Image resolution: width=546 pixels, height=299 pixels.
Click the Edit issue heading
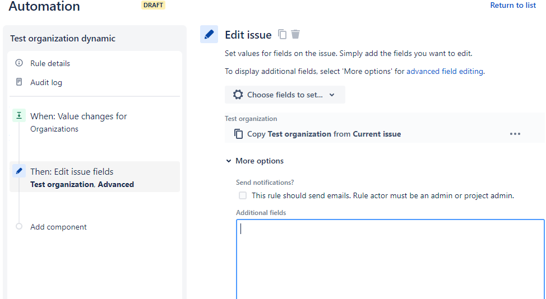[x=248, y=35]
